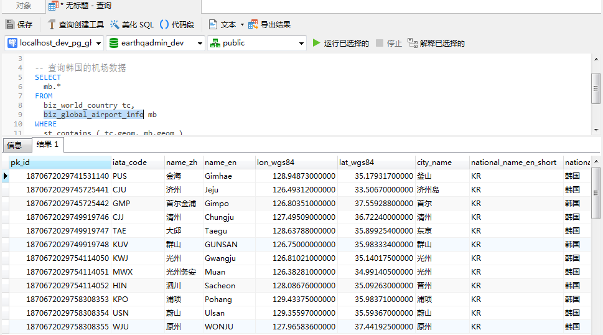Click the Text (文本) document icon
This screenshot has height=335, width=603.
tap(213, 25)
